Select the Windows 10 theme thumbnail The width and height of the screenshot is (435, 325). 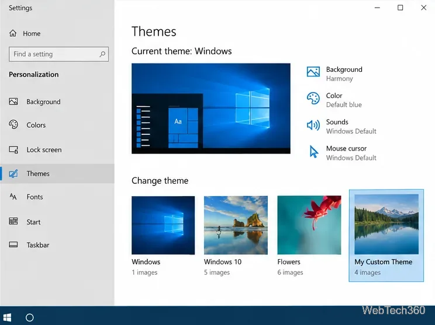click(x=236, y=225)
